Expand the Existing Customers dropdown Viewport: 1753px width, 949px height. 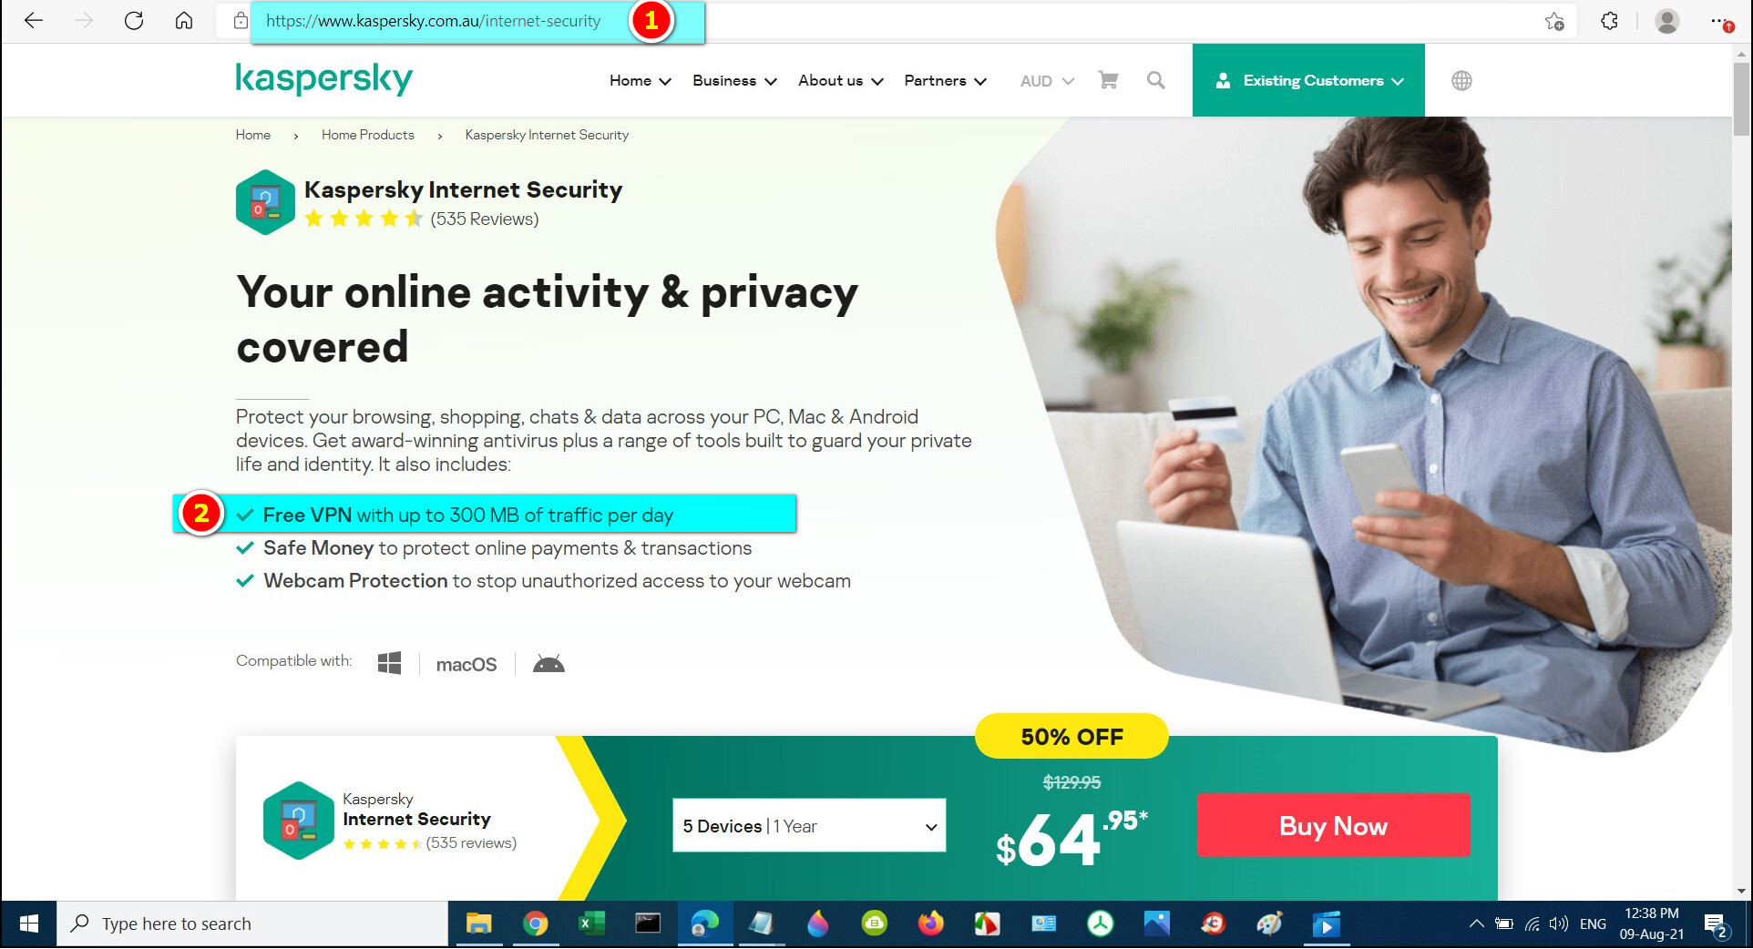pos(1308,80)
